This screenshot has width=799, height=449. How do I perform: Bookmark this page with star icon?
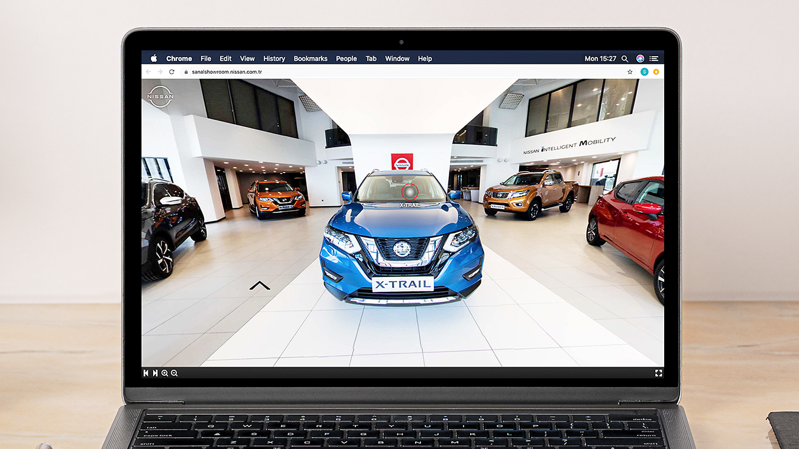point(630,71)
